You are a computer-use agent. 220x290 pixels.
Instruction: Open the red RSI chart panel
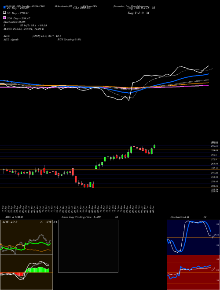[193, 272]
